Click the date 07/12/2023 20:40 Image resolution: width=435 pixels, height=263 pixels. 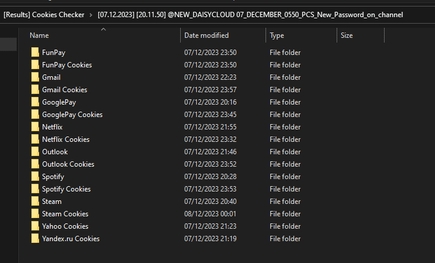click(210, 202)
